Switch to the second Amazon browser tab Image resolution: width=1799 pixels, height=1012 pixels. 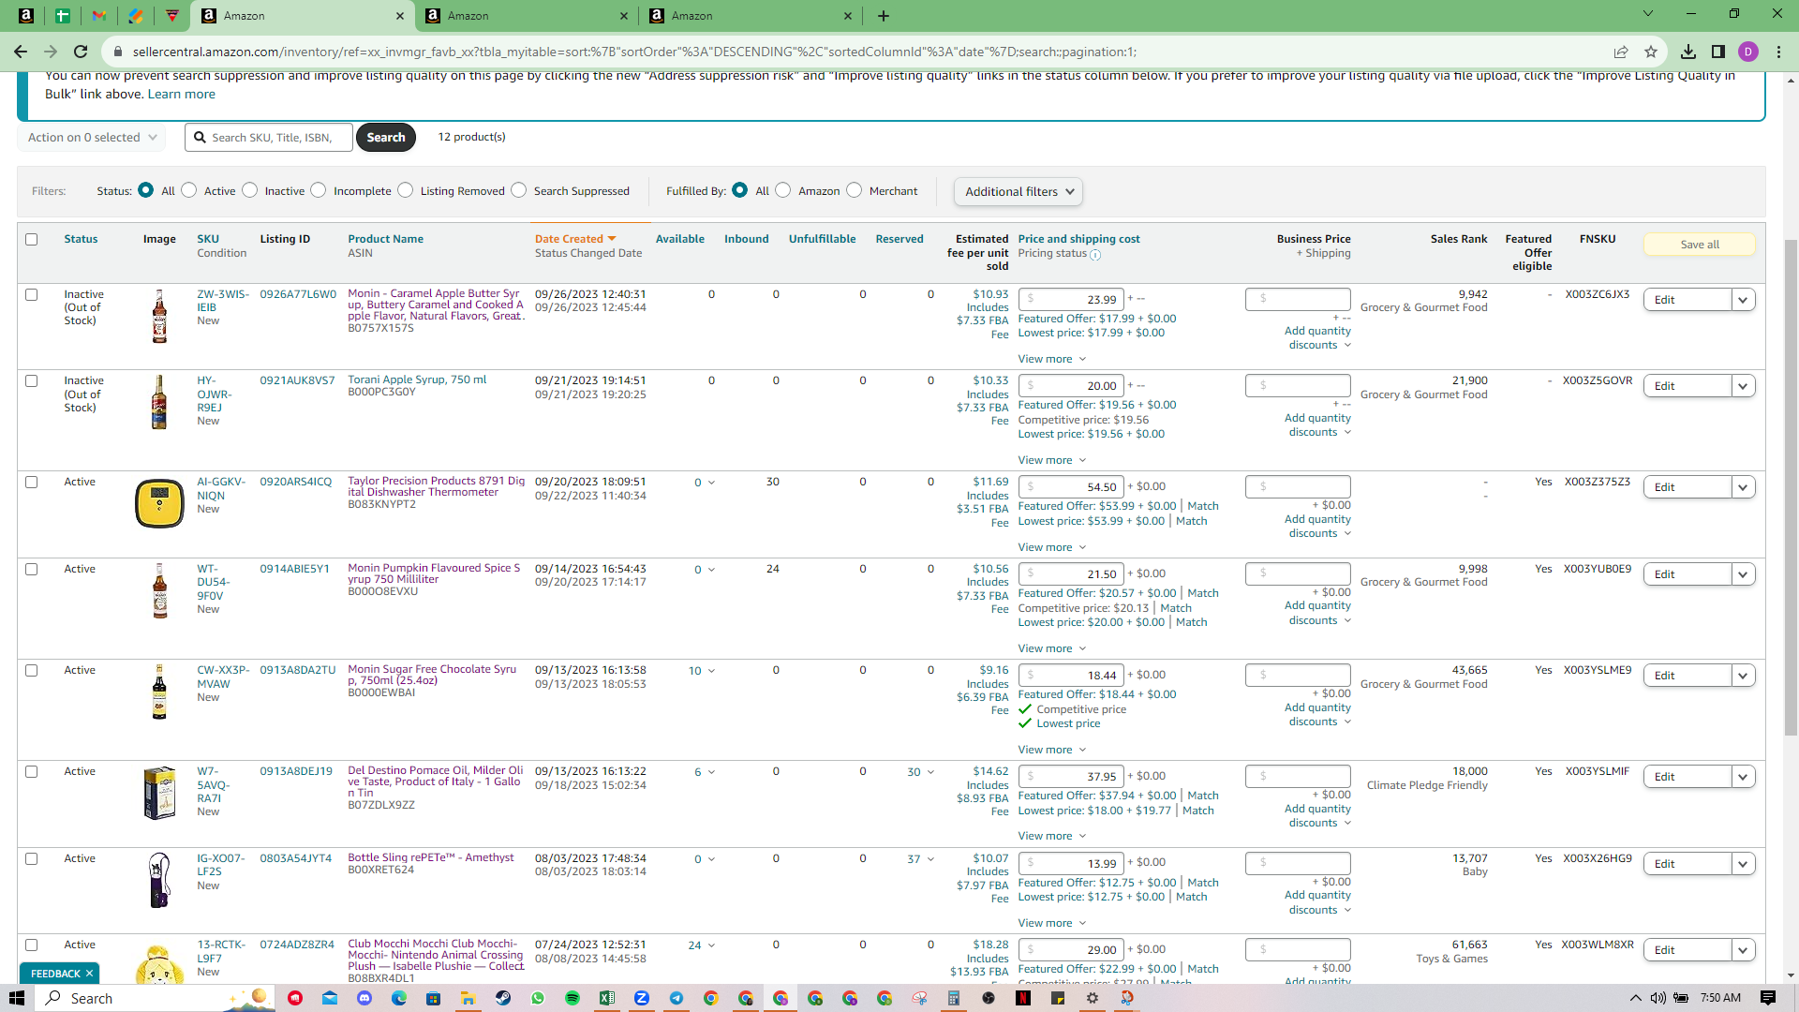coord(525,15)
